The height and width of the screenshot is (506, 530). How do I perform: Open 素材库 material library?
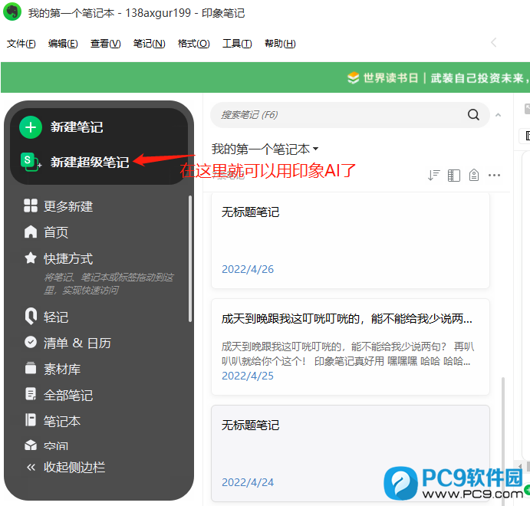tap(52, 369)
